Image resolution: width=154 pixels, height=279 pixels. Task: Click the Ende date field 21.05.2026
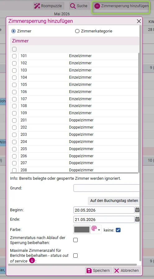[x=104, y=220]
